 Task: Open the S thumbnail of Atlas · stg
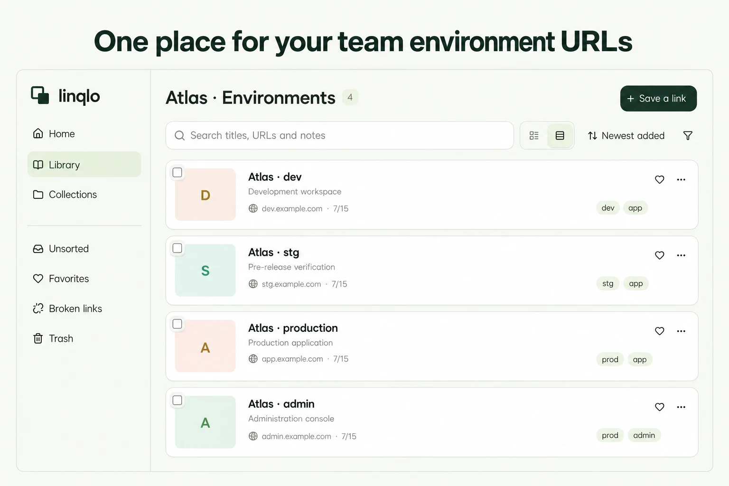[206, 271]
